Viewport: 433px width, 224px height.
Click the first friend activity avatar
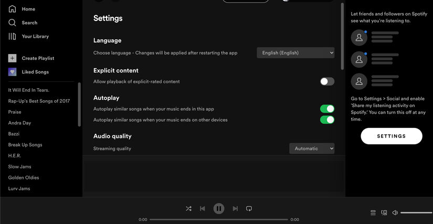tap(359, 38)
